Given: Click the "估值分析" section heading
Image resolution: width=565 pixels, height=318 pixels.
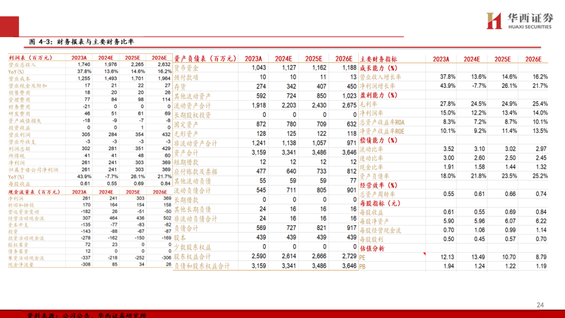Looking at the screenshot, I should point(372,248).
